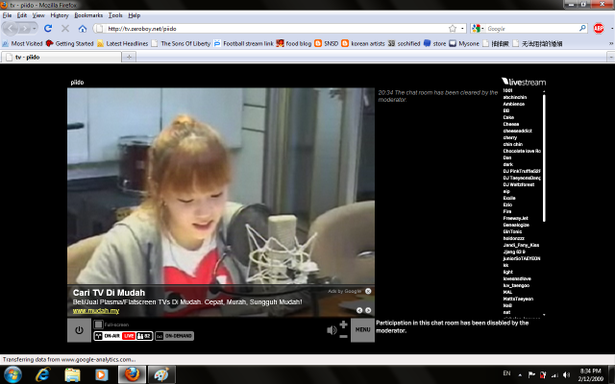Open the search engine dropdown

tap(478, 29)
